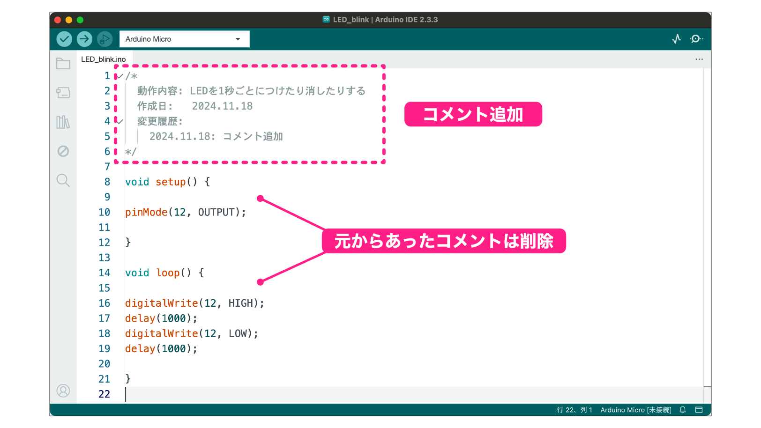Open the more actions ellipsis menu
Image resolution: width=761 pixels, height=428 pixels.
tap(699, 59)
